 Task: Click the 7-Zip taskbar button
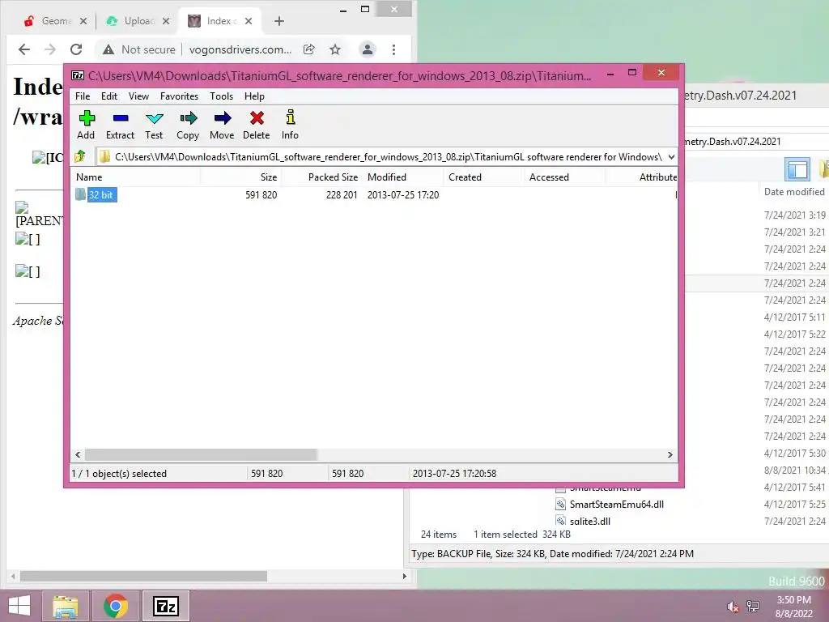pos(165,606)
